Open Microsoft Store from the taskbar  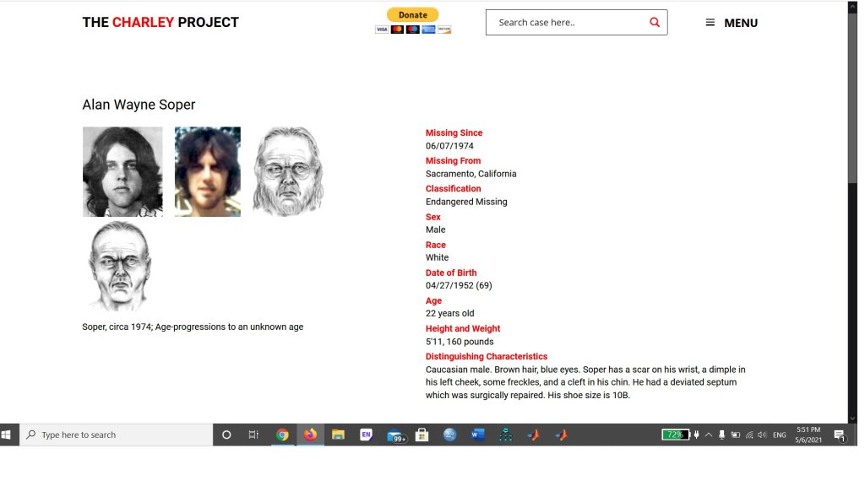tap(422, 435)
